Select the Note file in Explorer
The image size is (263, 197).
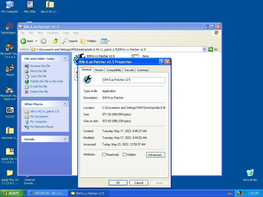click(x=140, y=56)
